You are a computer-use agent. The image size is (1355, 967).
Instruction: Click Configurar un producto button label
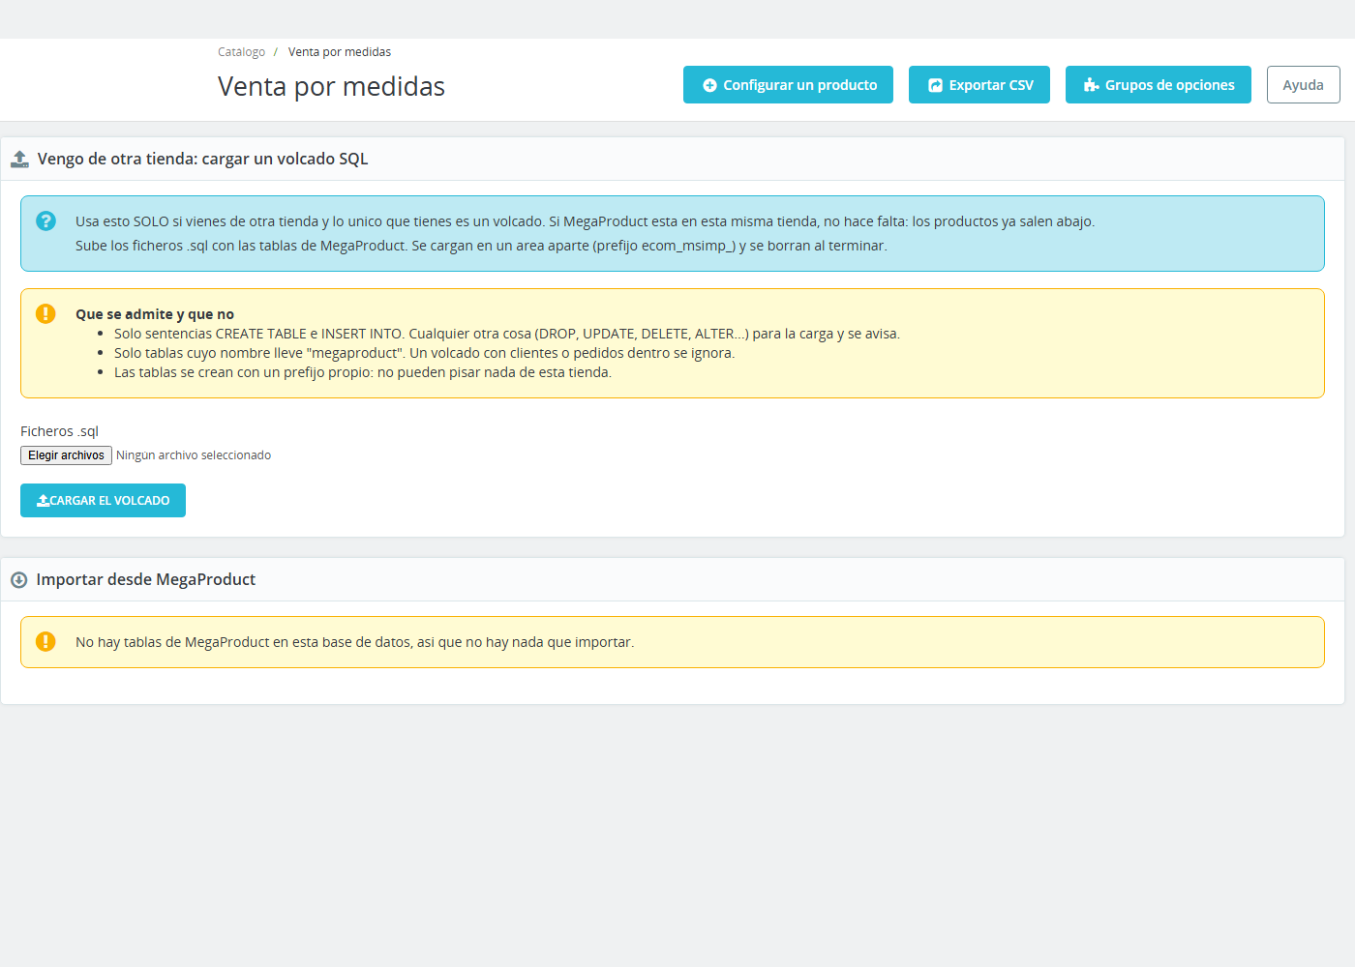tap(800, 85)
